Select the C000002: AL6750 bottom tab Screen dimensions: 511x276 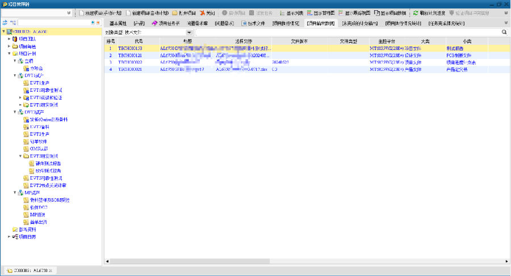click(30, 270)
